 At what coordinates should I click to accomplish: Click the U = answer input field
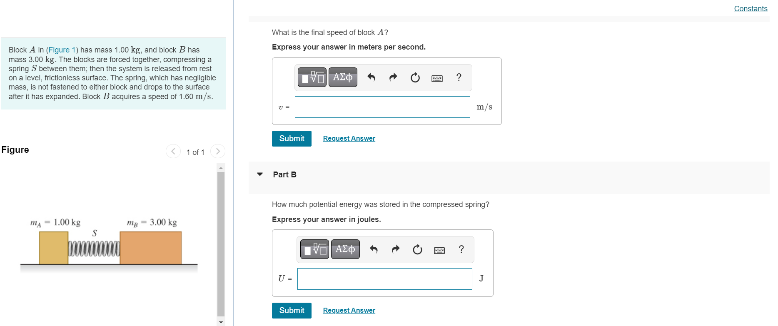coord(384,279)
